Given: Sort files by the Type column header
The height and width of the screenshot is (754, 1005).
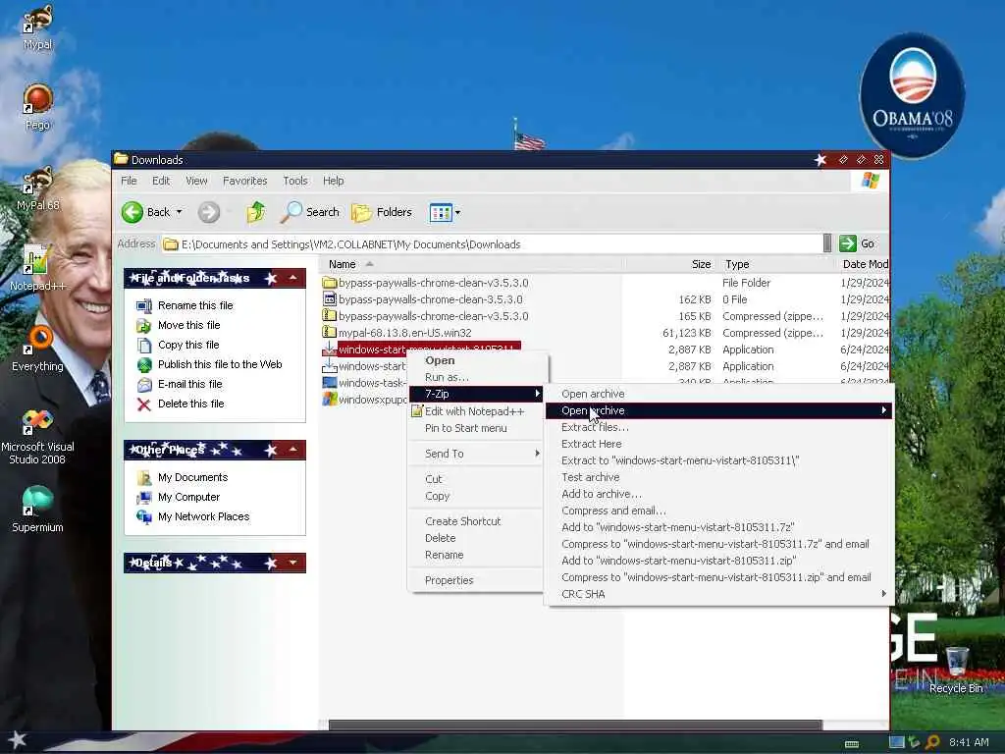Looking at the screenshot, I should point(777,264).
